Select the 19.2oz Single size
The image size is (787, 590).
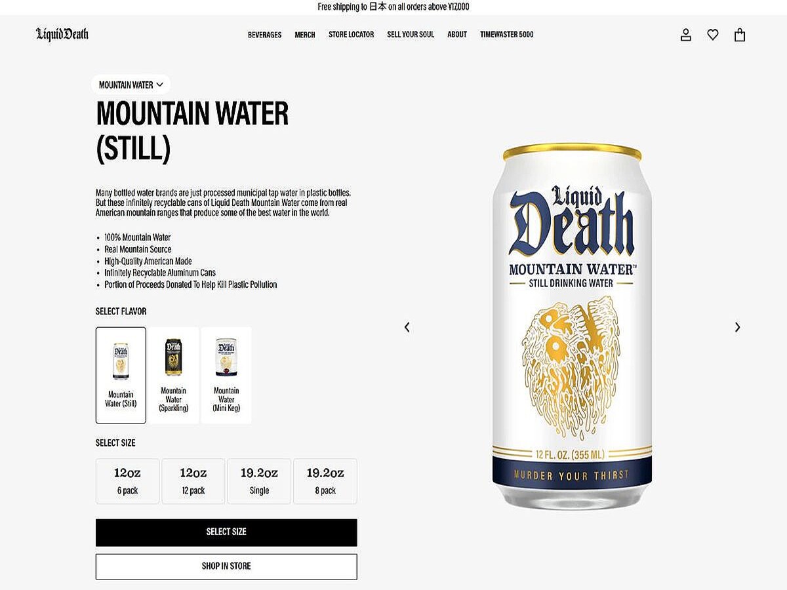(x=259, y=481)
